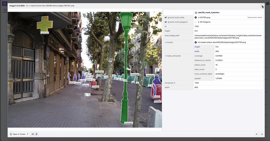The image size is (270, 141).
Task: Click the locator height link
Action: click(x=197, y=47)
